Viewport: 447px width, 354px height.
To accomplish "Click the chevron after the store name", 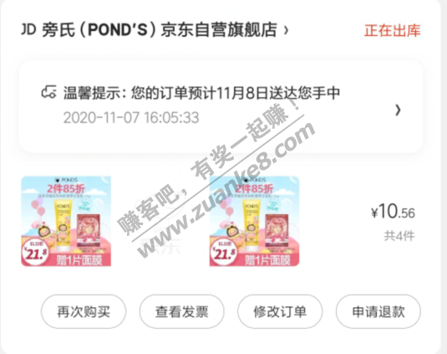I will click(x=287, y=30).
